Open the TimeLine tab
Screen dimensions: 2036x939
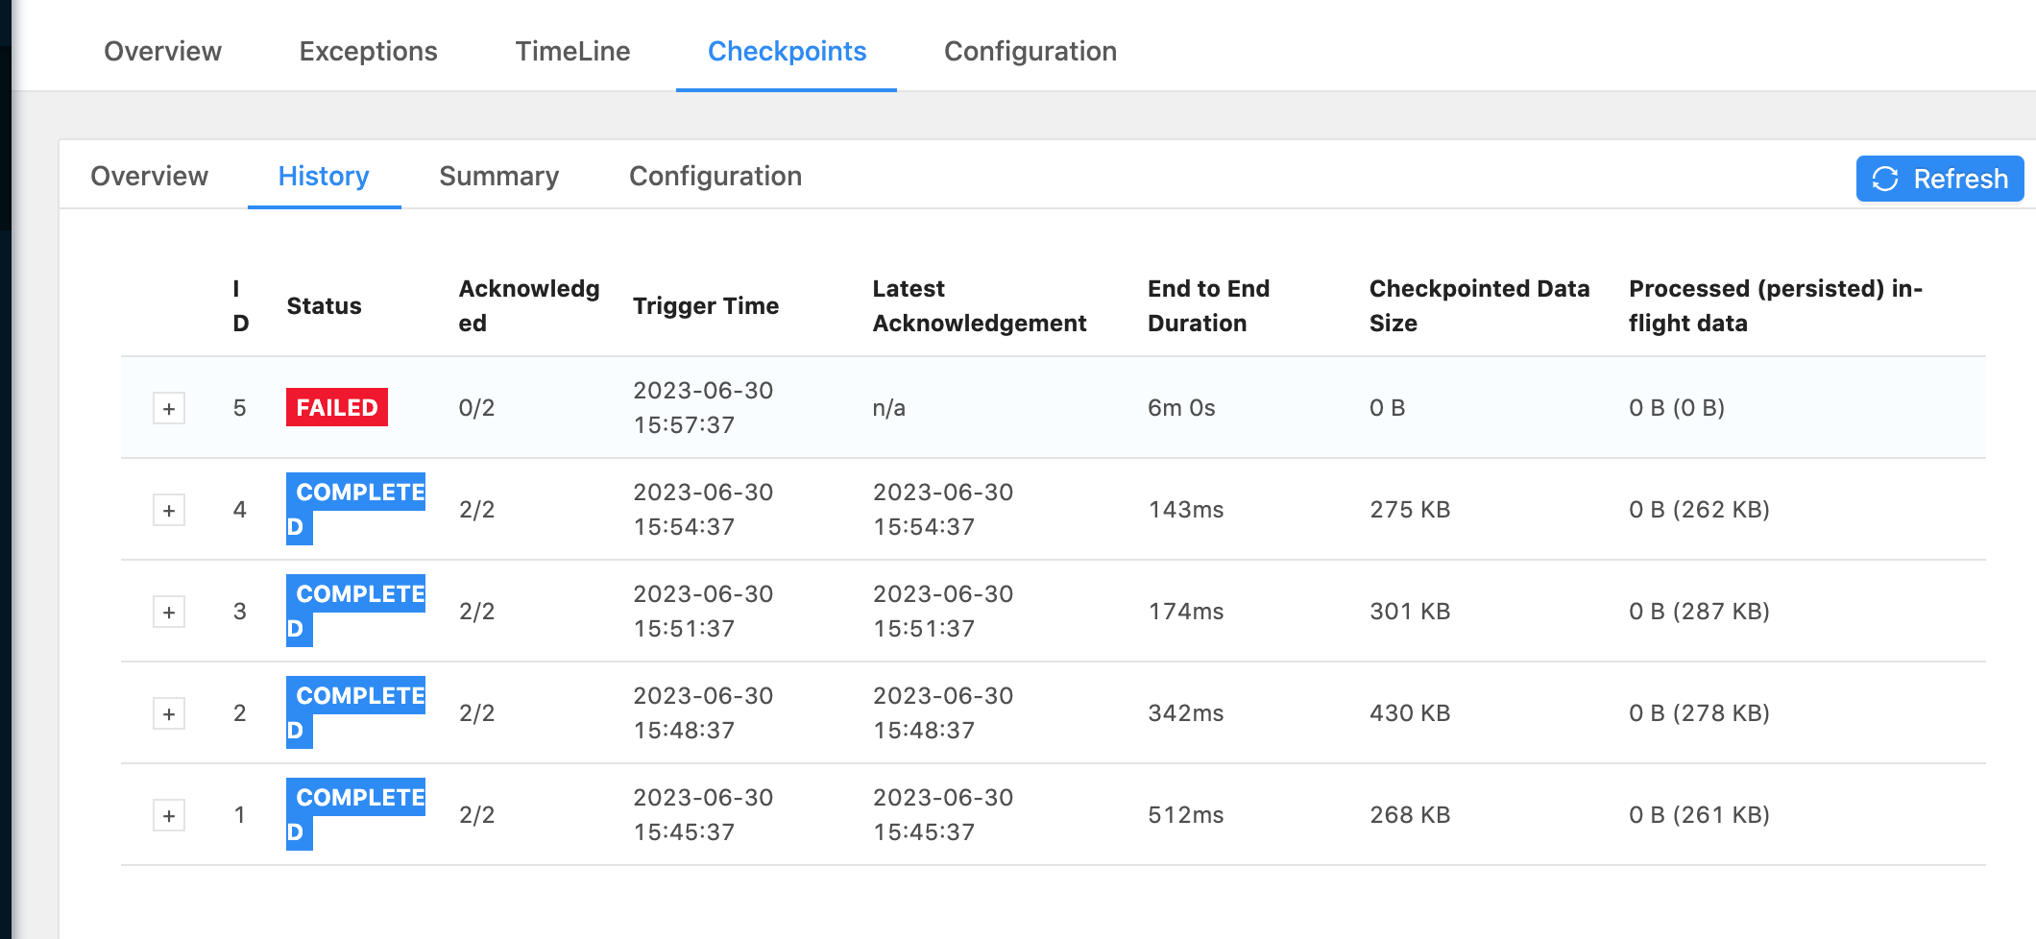click(x=572, y=51)
